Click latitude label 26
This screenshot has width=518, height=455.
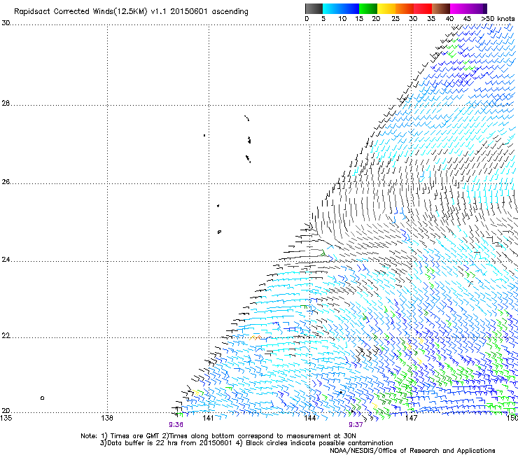[6, 182]
